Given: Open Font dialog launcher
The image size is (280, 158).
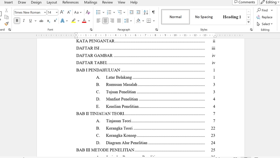Looking at the screenshot, I should tap(91, 30).
